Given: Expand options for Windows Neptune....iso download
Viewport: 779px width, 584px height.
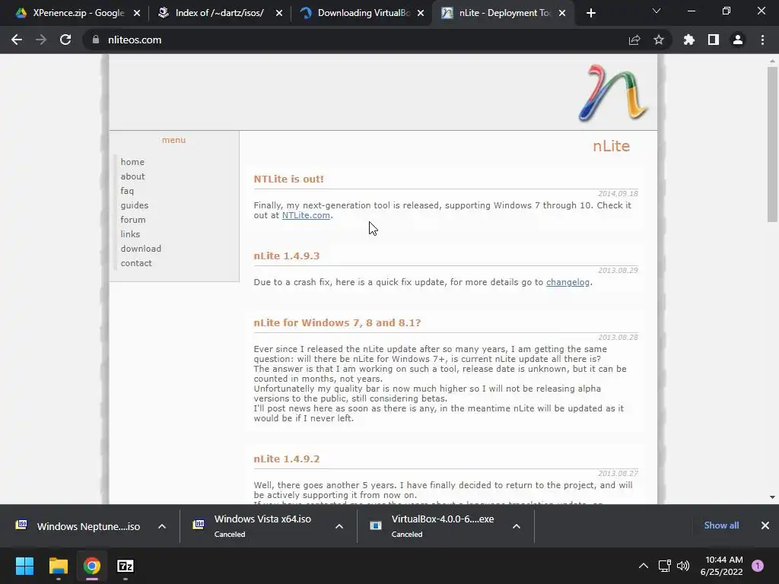Looking at the screenshot, I should (x=162, y=526).
